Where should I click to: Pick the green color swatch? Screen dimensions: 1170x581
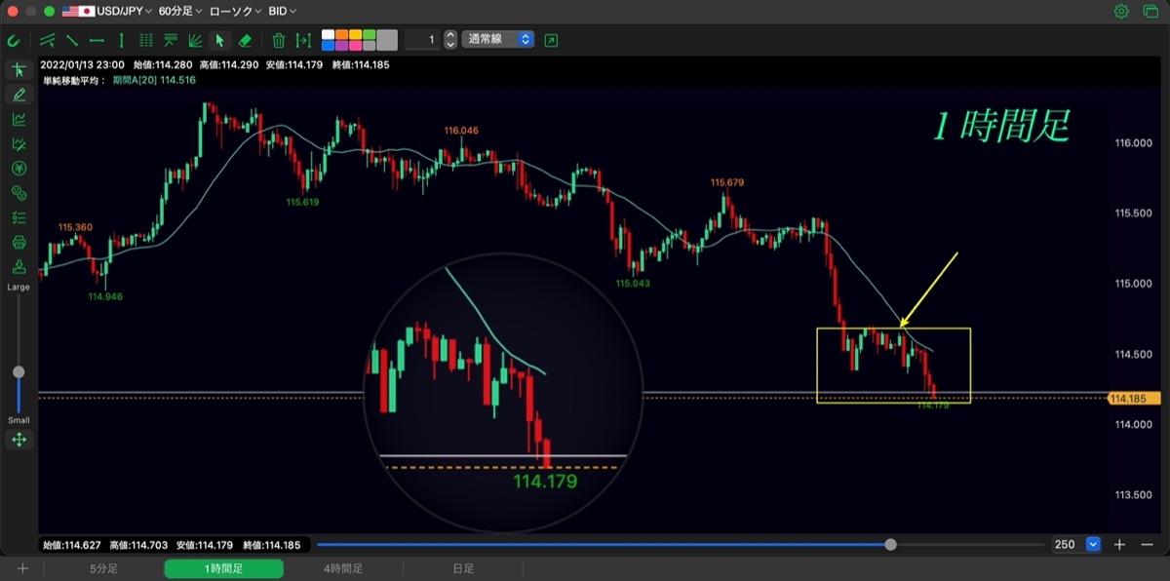pos(370,35)
